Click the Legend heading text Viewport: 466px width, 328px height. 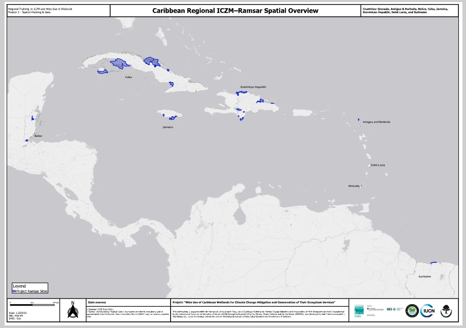point(19,286)
